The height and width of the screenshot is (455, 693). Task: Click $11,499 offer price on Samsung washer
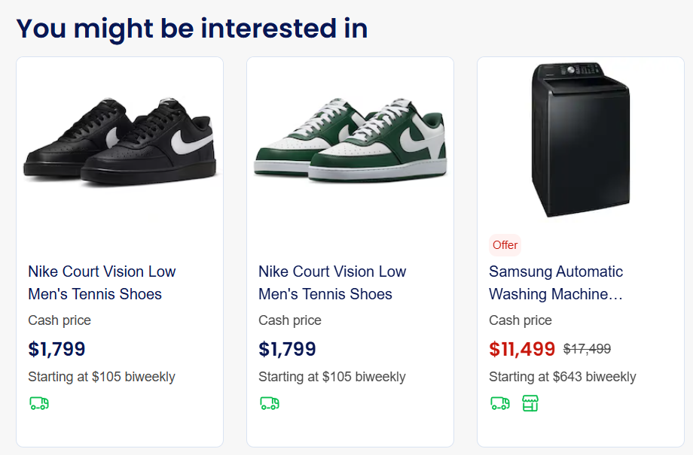(522, 349)
